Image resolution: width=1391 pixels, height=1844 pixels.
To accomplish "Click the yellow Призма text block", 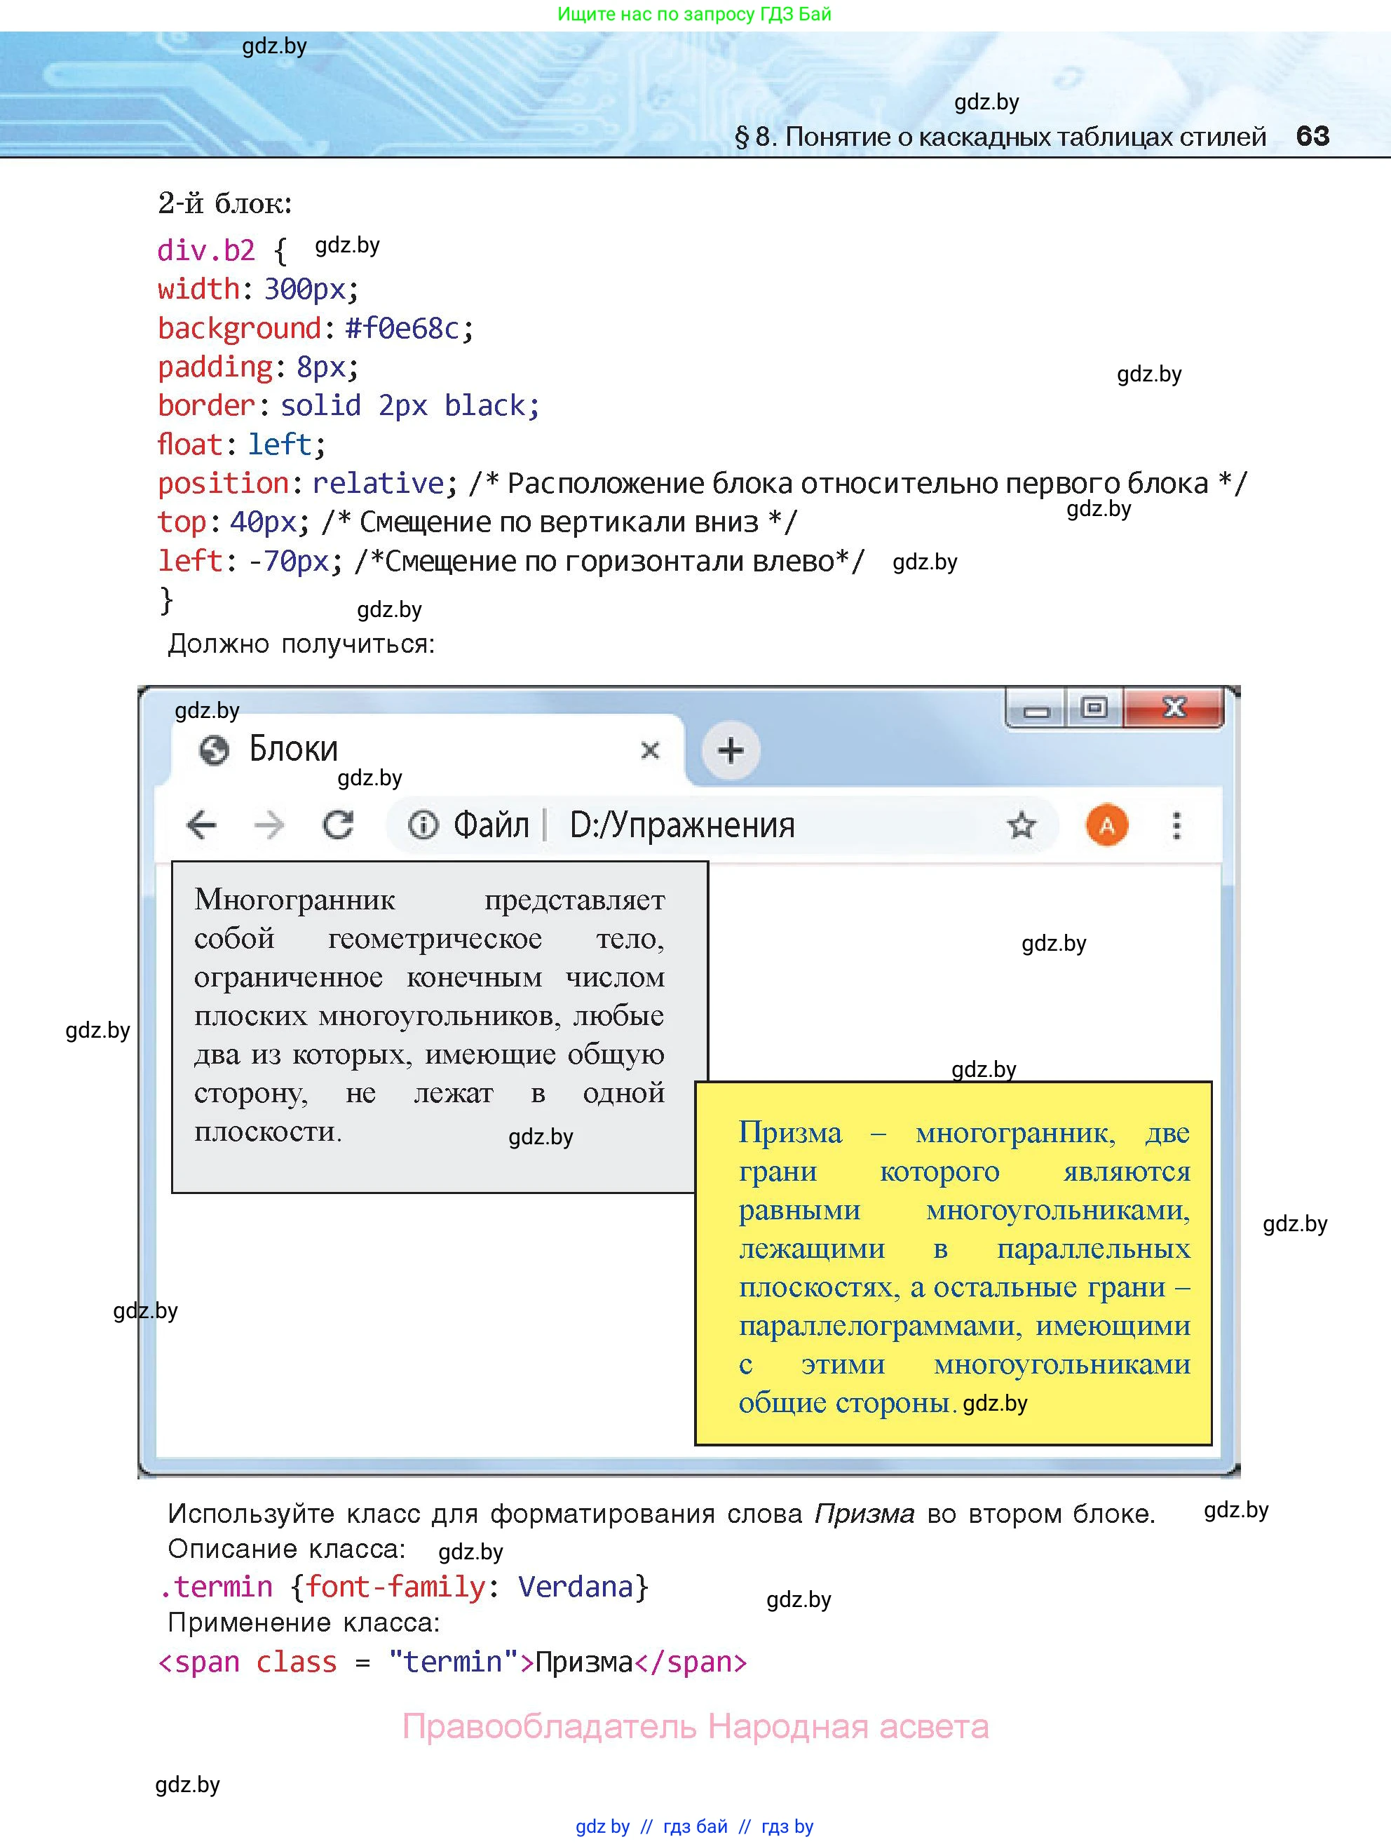I will [x=953, y=1263].
